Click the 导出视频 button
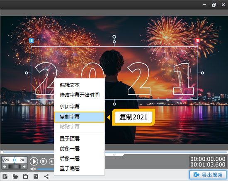Image resolution: width=228 pixels, height=181 pixels. pos(208,175)
